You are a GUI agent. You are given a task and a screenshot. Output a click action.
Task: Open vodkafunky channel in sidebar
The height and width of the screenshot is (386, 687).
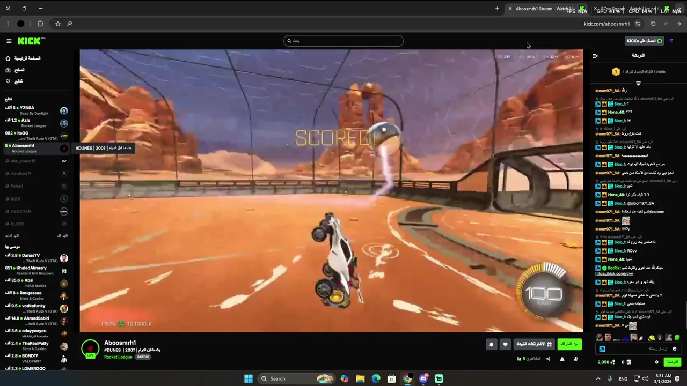pos(36,308)
